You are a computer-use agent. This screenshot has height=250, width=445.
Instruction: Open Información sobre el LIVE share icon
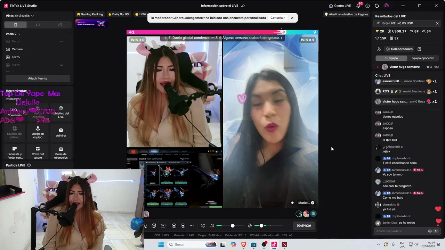tap(243, 6)
